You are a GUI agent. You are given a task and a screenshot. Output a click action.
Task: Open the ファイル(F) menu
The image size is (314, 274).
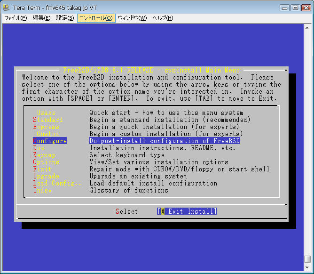pyautogui.click(x=16, y=18)
